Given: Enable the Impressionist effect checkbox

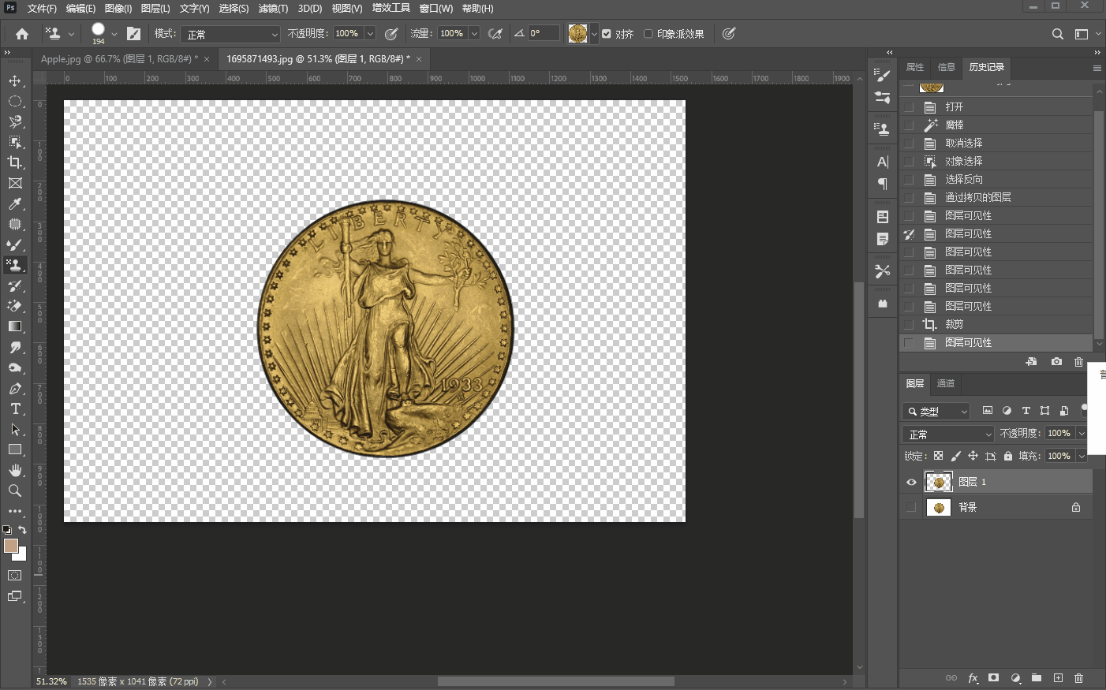Looking at the screenshot, I should coord(648,34).
